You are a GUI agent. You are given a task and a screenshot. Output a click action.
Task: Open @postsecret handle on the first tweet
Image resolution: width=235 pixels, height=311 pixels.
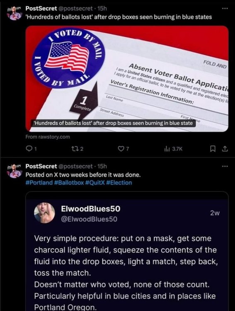(75, 8)
